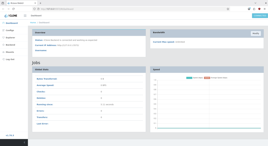Click the Rclone logo in header
The width and height of the screenshot is (268, 146).
coord(11,16)
